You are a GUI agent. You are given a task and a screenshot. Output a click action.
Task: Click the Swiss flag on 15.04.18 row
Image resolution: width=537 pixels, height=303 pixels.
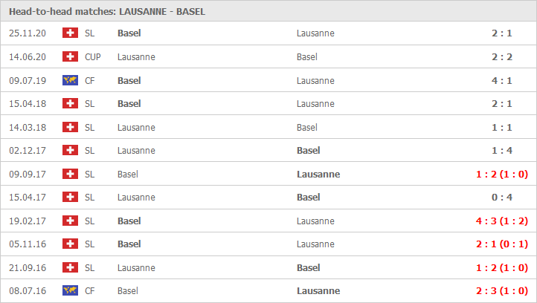(x=70, y=103)
